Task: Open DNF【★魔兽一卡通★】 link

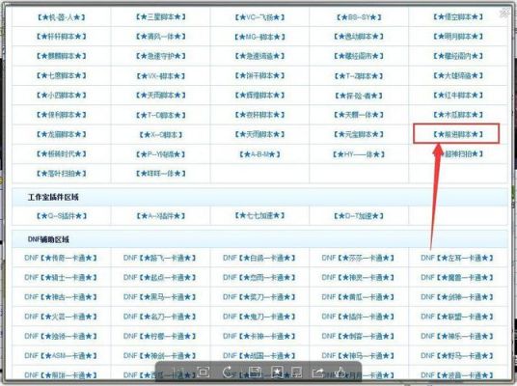Action: click(457, 278)
